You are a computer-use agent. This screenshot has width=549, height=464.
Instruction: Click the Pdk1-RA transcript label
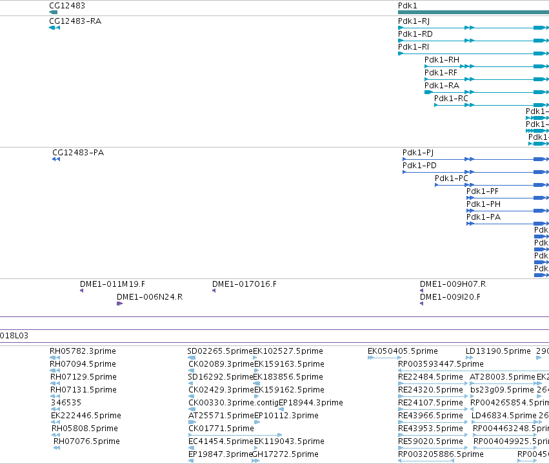point(442,86)
